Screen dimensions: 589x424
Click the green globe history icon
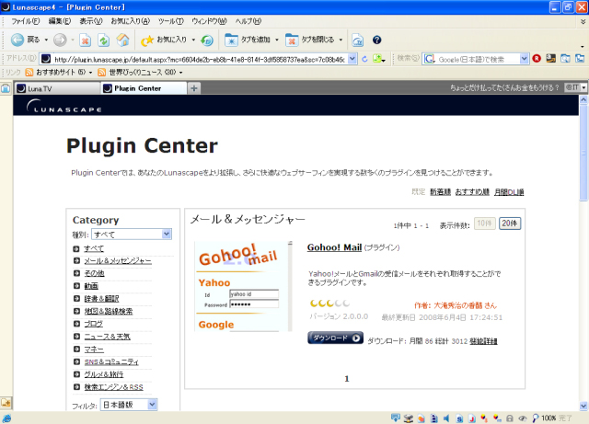coord(207,40)
